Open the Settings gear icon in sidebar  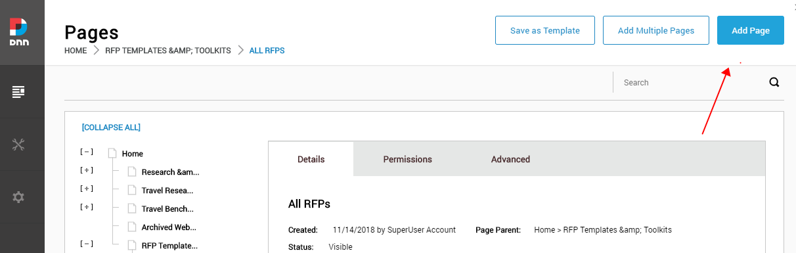18,197
